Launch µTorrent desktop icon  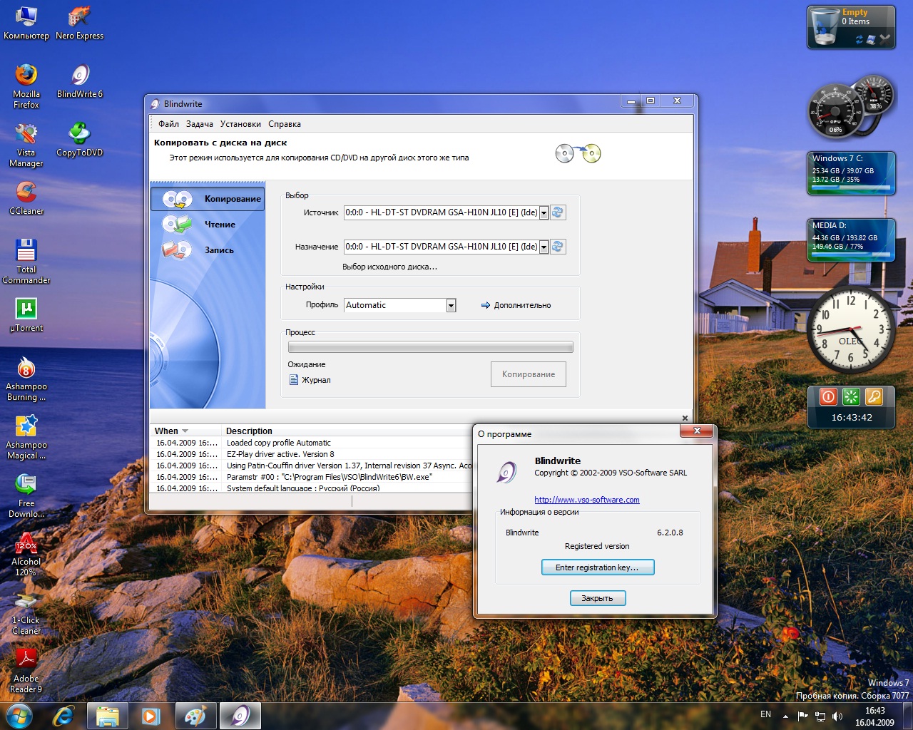pyautogui.click(x=26, y=315)
